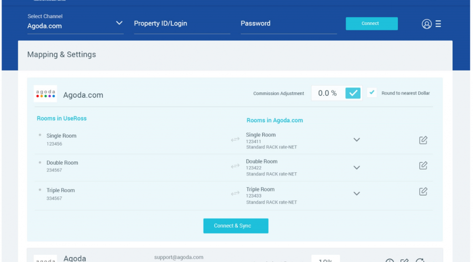Click the swap arrows for Triple Room
The image size is (473, 262).
(235, 193)
